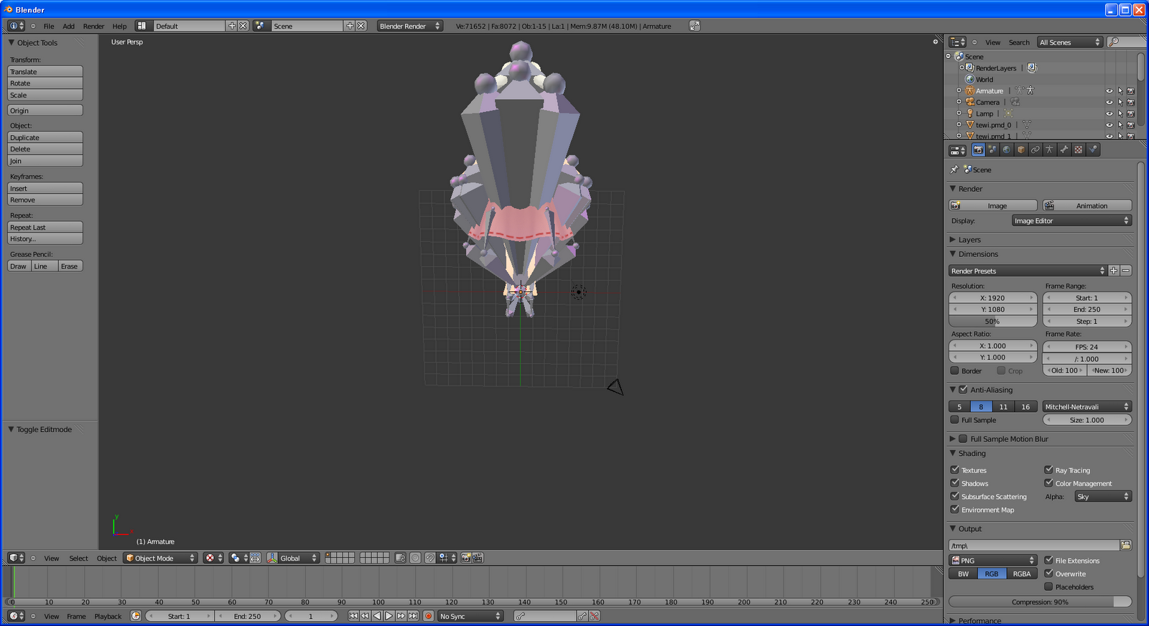Uncheck the Ray Tracing checkbox
The height and width of the screenshot is (626, 1149).
(1048, 469)
